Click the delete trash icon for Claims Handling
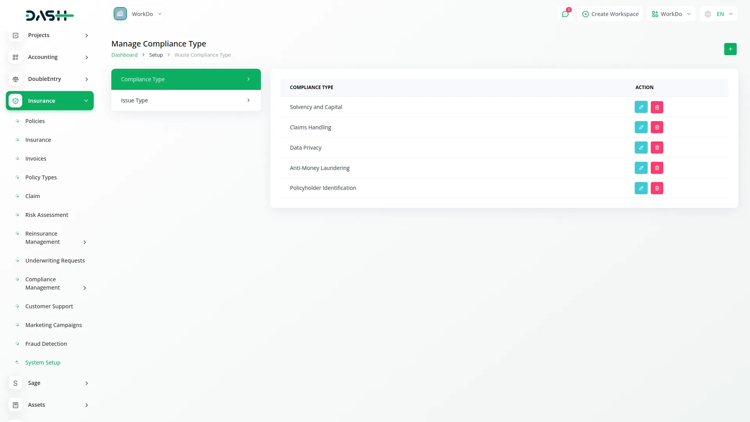Screen dimensions: 750x422 coord(657,127)
